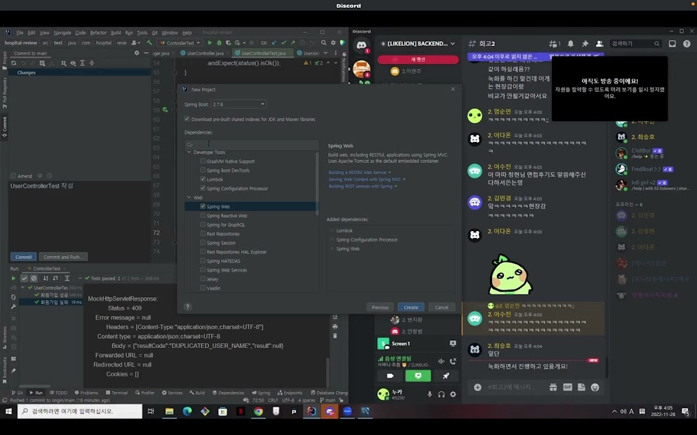Enable the Amend checkbox
The image size is (697, 435).
[13, 176]
